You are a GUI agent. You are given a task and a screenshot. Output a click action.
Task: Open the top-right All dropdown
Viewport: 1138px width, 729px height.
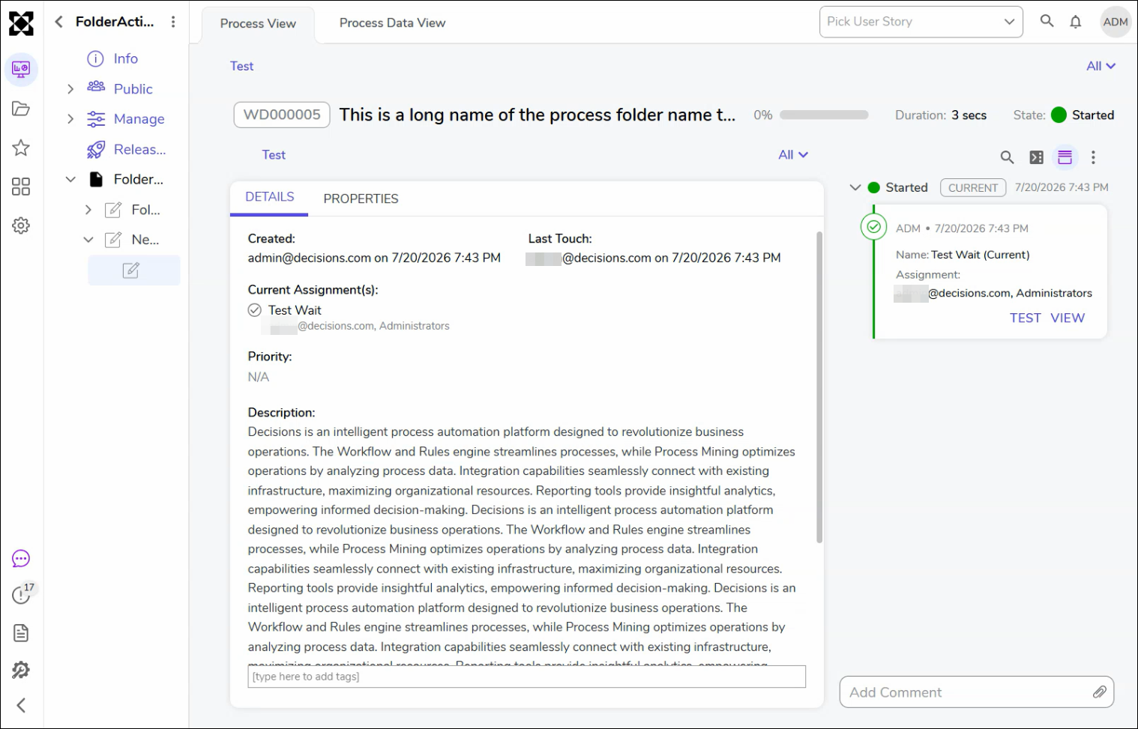tap(1101, 66)
